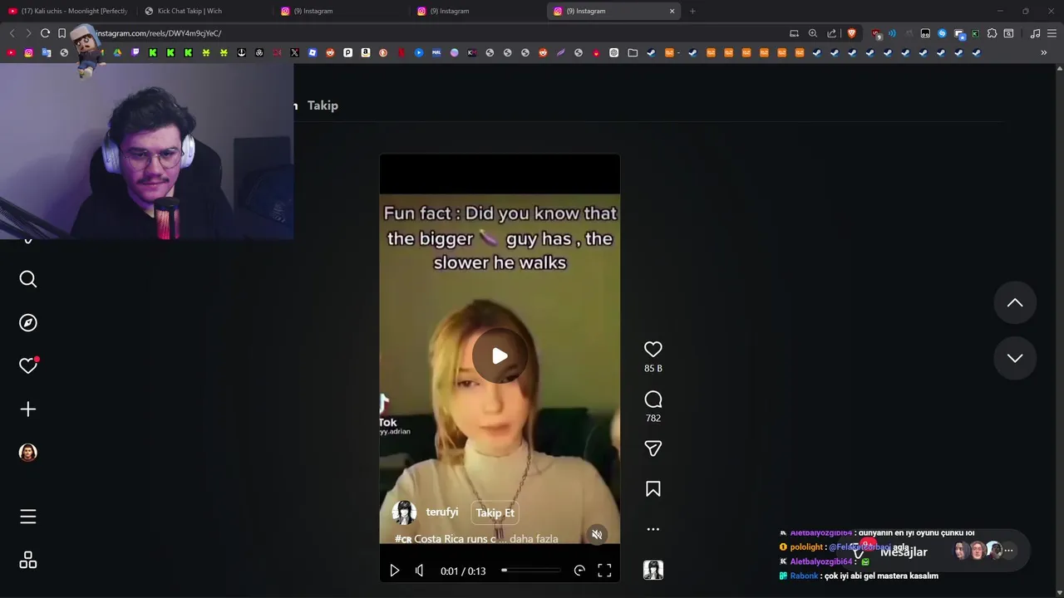The height and width of the screenshot is (598, 1064).
Task: Open the terufyi profile picture on reel
Action: [x=404, y=512]
